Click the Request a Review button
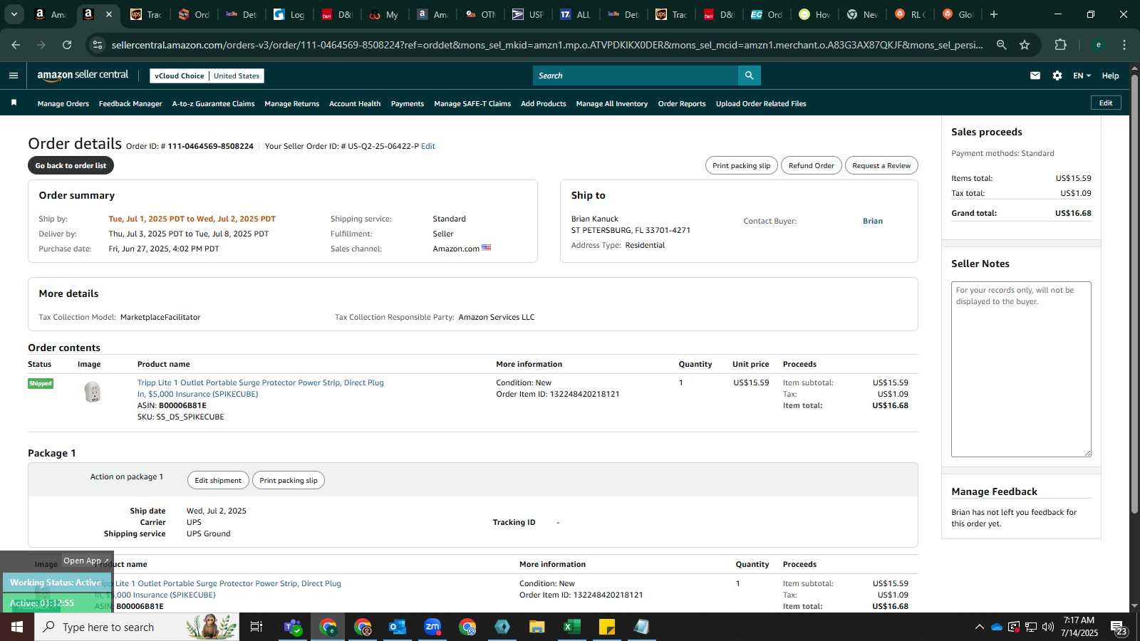Viewport: 1140px width, 641px height. pos(881,165)
